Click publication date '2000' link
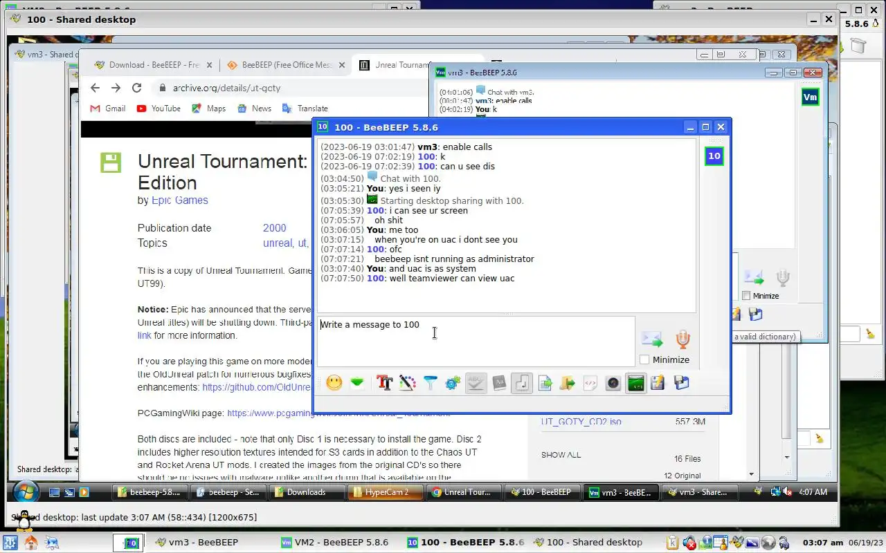This screenshot has height=553, width=886. point(274,228)
